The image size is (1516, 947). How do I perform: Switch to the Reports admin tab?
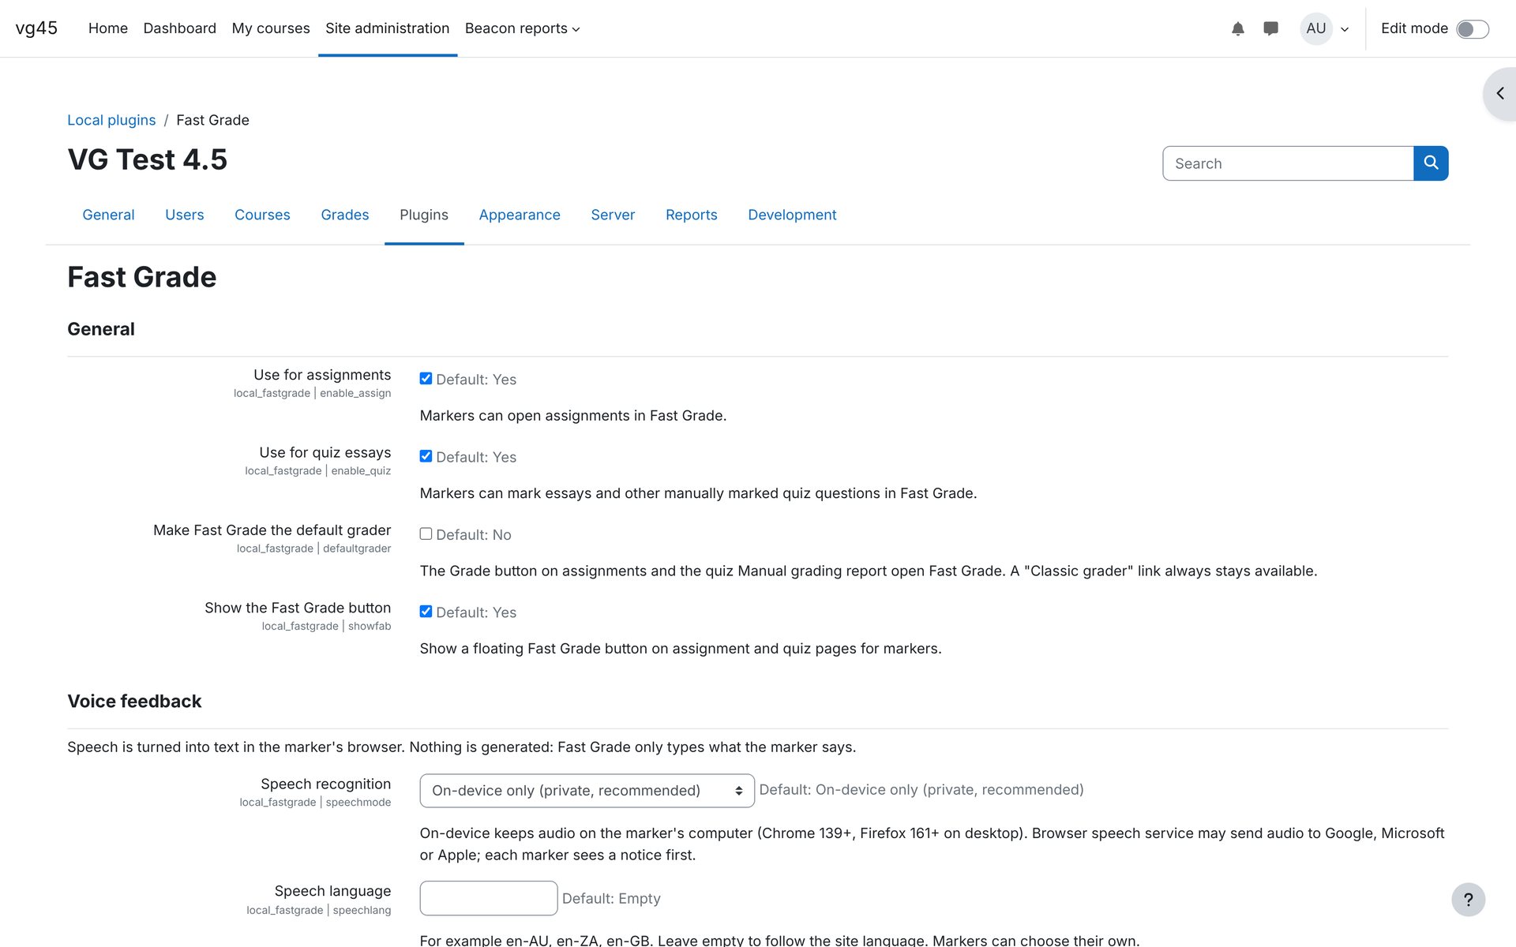pos(691,215)
